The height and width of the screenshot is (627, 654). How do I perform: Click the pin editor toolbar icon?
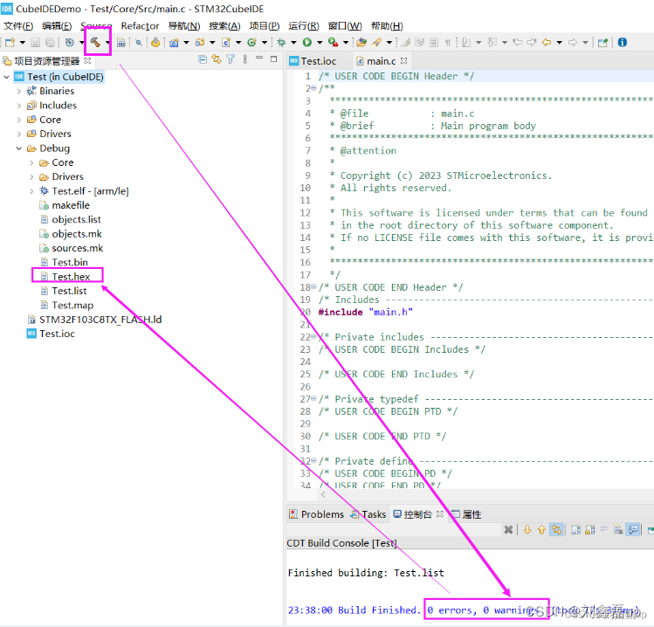point(602,42)
